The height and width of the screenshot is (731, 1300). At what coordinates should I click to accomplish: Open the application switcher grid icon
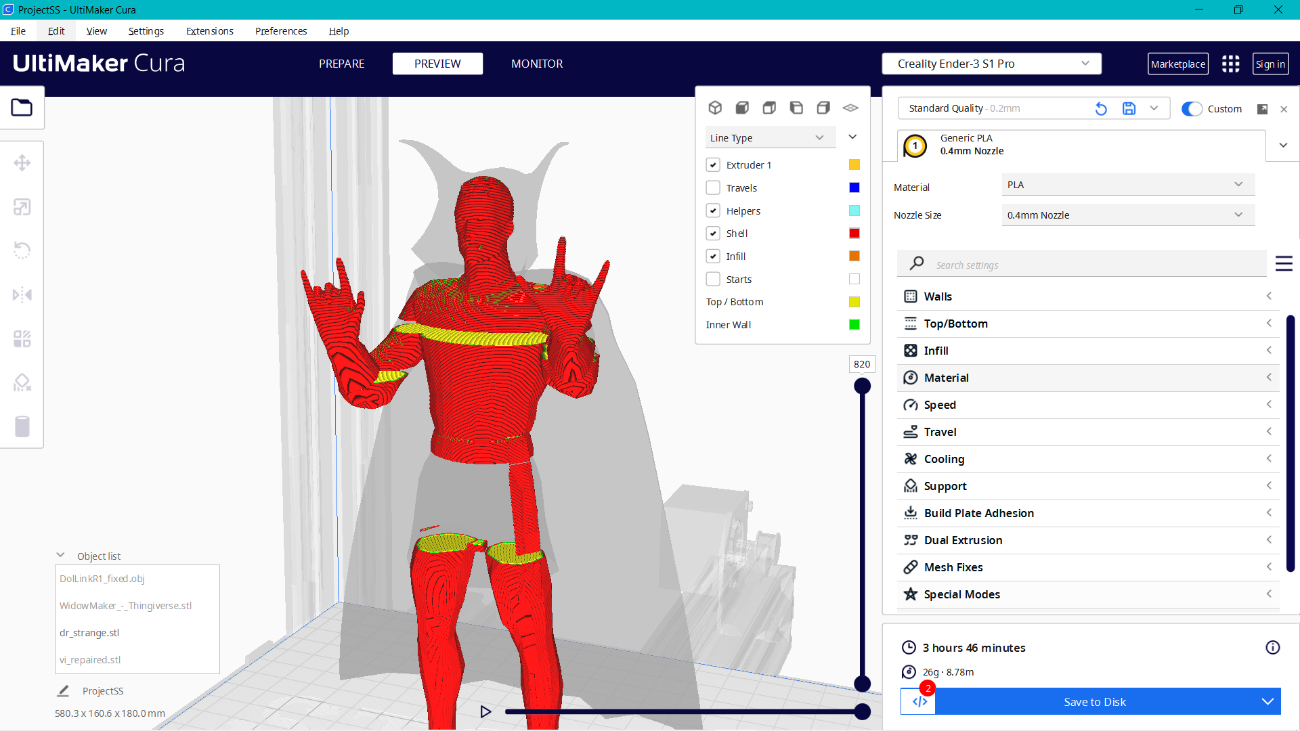point(1230,64)
